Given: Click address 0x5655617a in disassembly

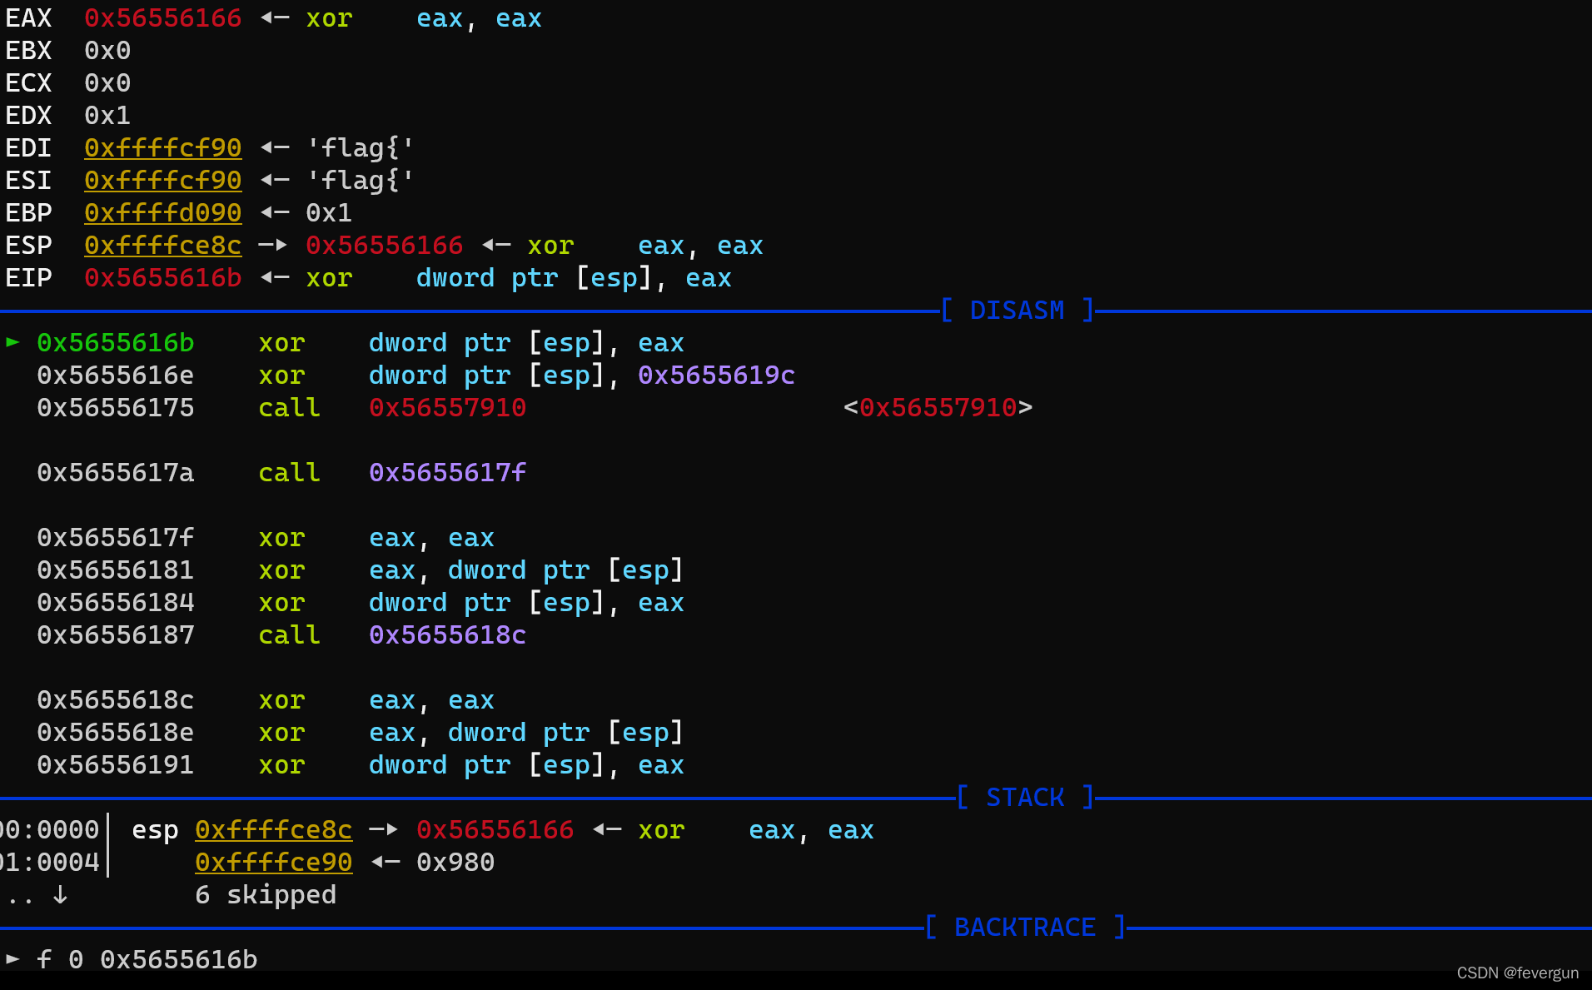Looking at the screenshot, I should tap(115, 473).
